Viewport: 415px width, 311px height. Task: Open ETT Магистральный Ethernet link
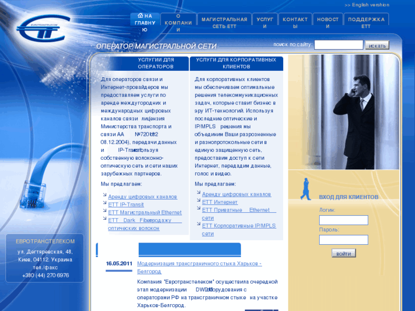click(x=145, y=212)
